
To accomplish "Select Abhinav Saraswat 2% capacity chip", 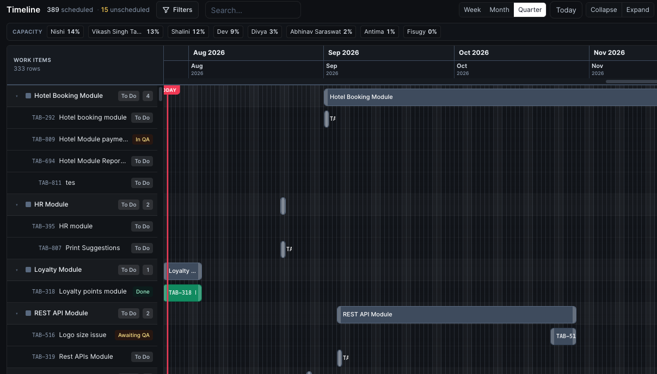I will 321,32.
